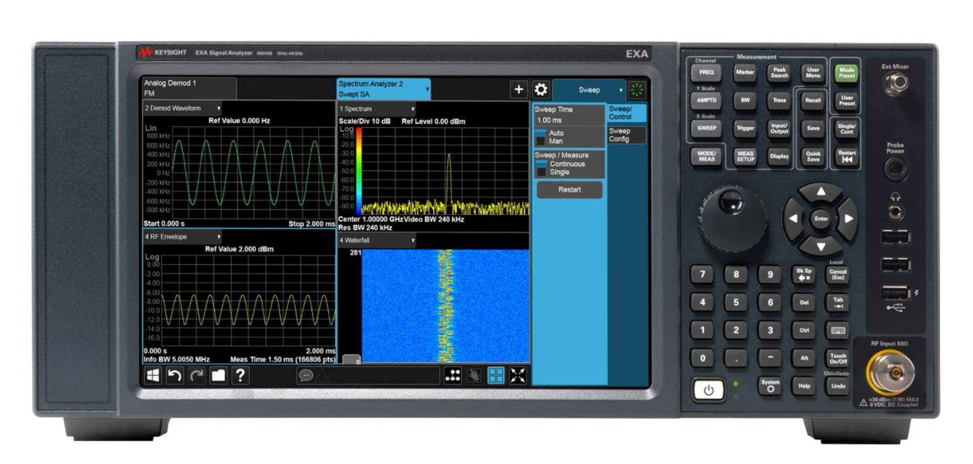The image size is (973, 464).
Task: Open the Windows start icon on the display
Action: (x=153, y=376)
